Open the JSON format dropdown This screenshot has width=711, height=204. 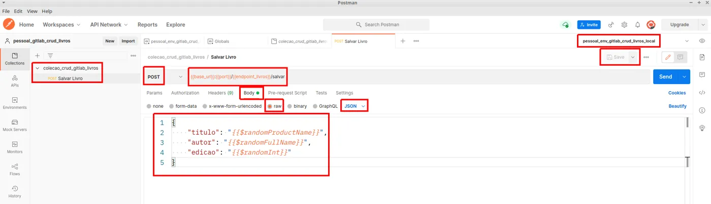coord(354,106)
